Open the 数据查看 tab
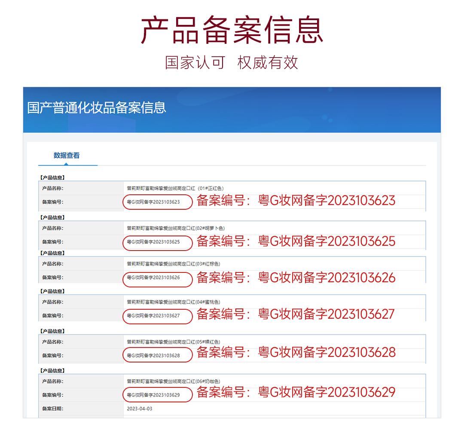Viewport: 464px width, 441px height. click(x=67, y=155)
